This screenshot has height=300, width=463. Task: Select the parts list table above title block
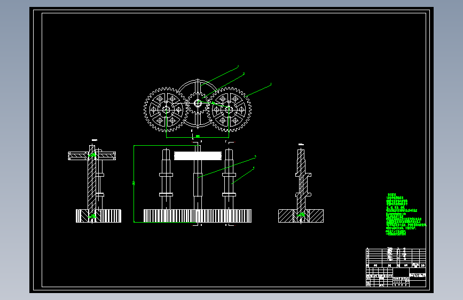click(396, 258)
